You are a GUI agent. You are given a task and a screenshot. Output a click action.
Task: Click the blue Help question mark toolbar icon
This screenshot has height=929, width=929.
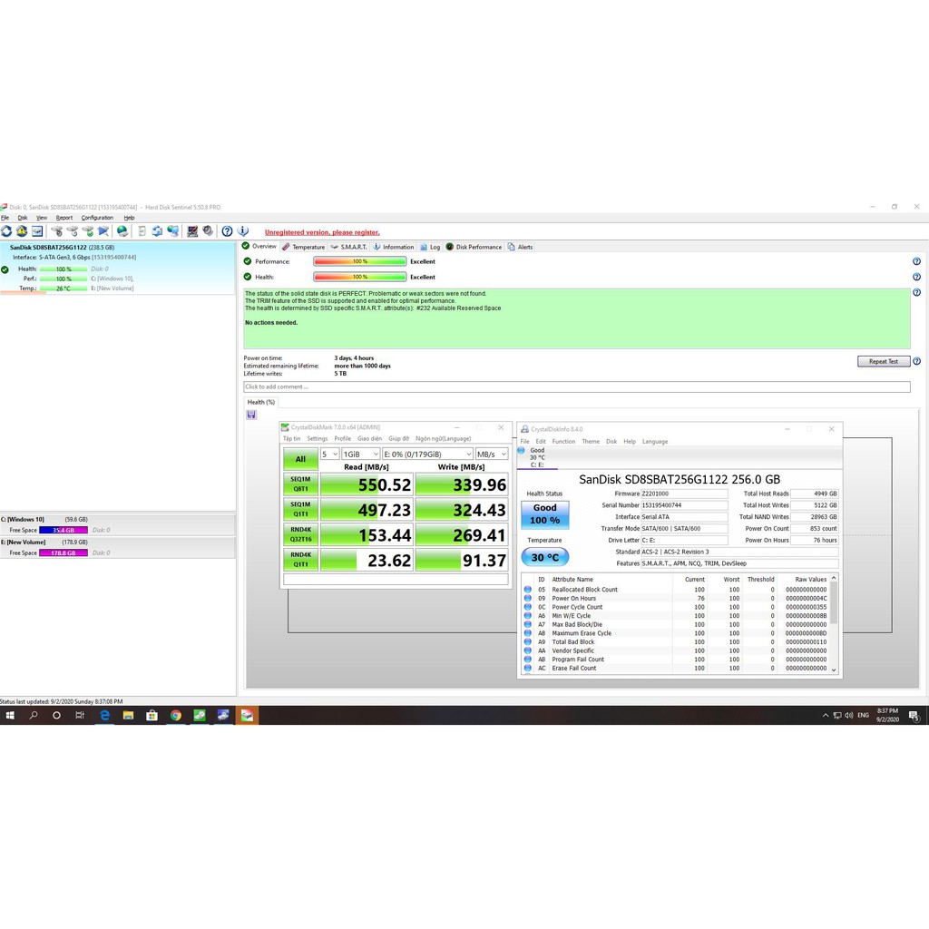tap(227, 231)
